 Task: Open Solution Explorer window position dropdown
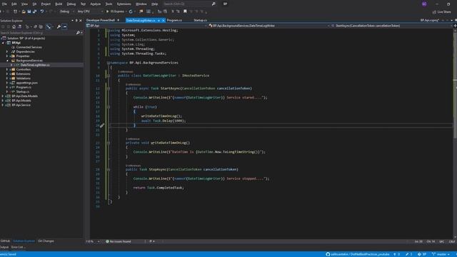pyautogui.click(x=72, y=21)
